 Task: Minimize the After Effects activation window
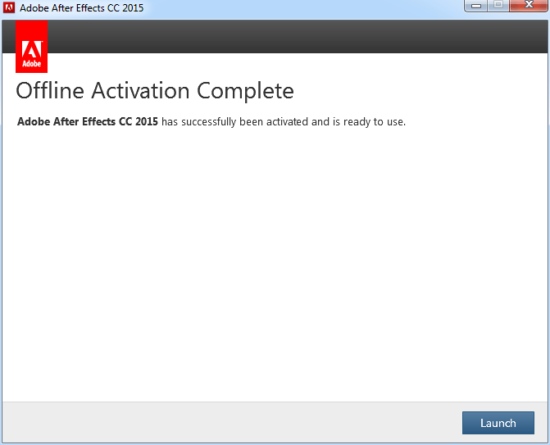tap(476, 5)
